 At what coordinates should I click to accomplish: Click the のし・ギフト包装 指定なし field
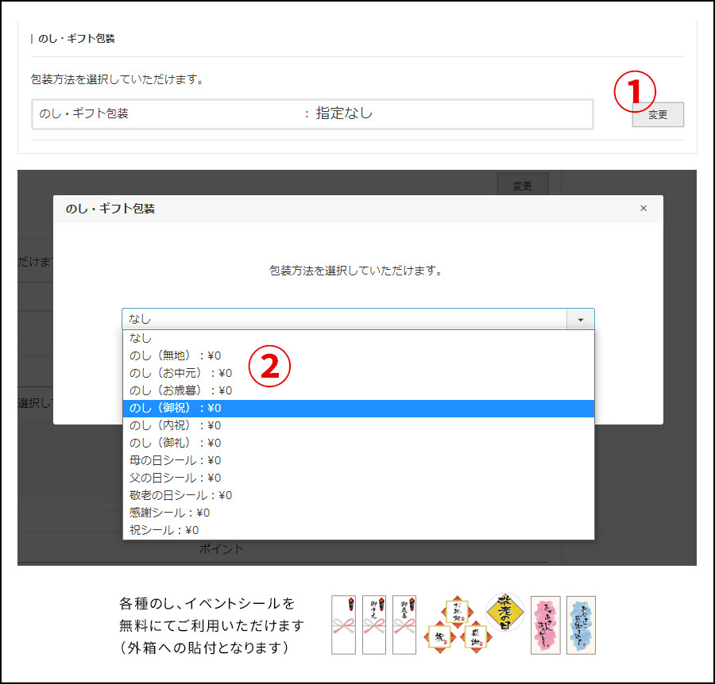point(312,113)
